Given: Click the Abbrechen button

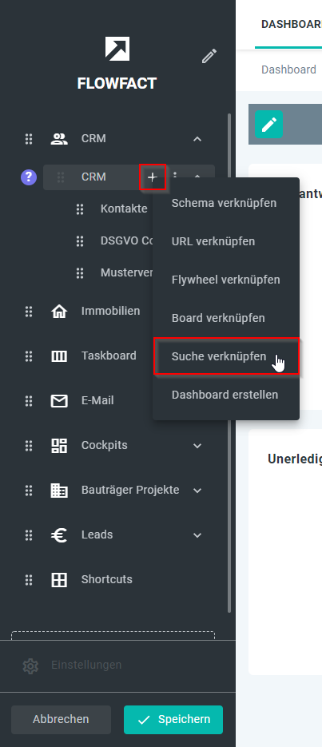Looking at the screenshot, I should pos(61,719).
